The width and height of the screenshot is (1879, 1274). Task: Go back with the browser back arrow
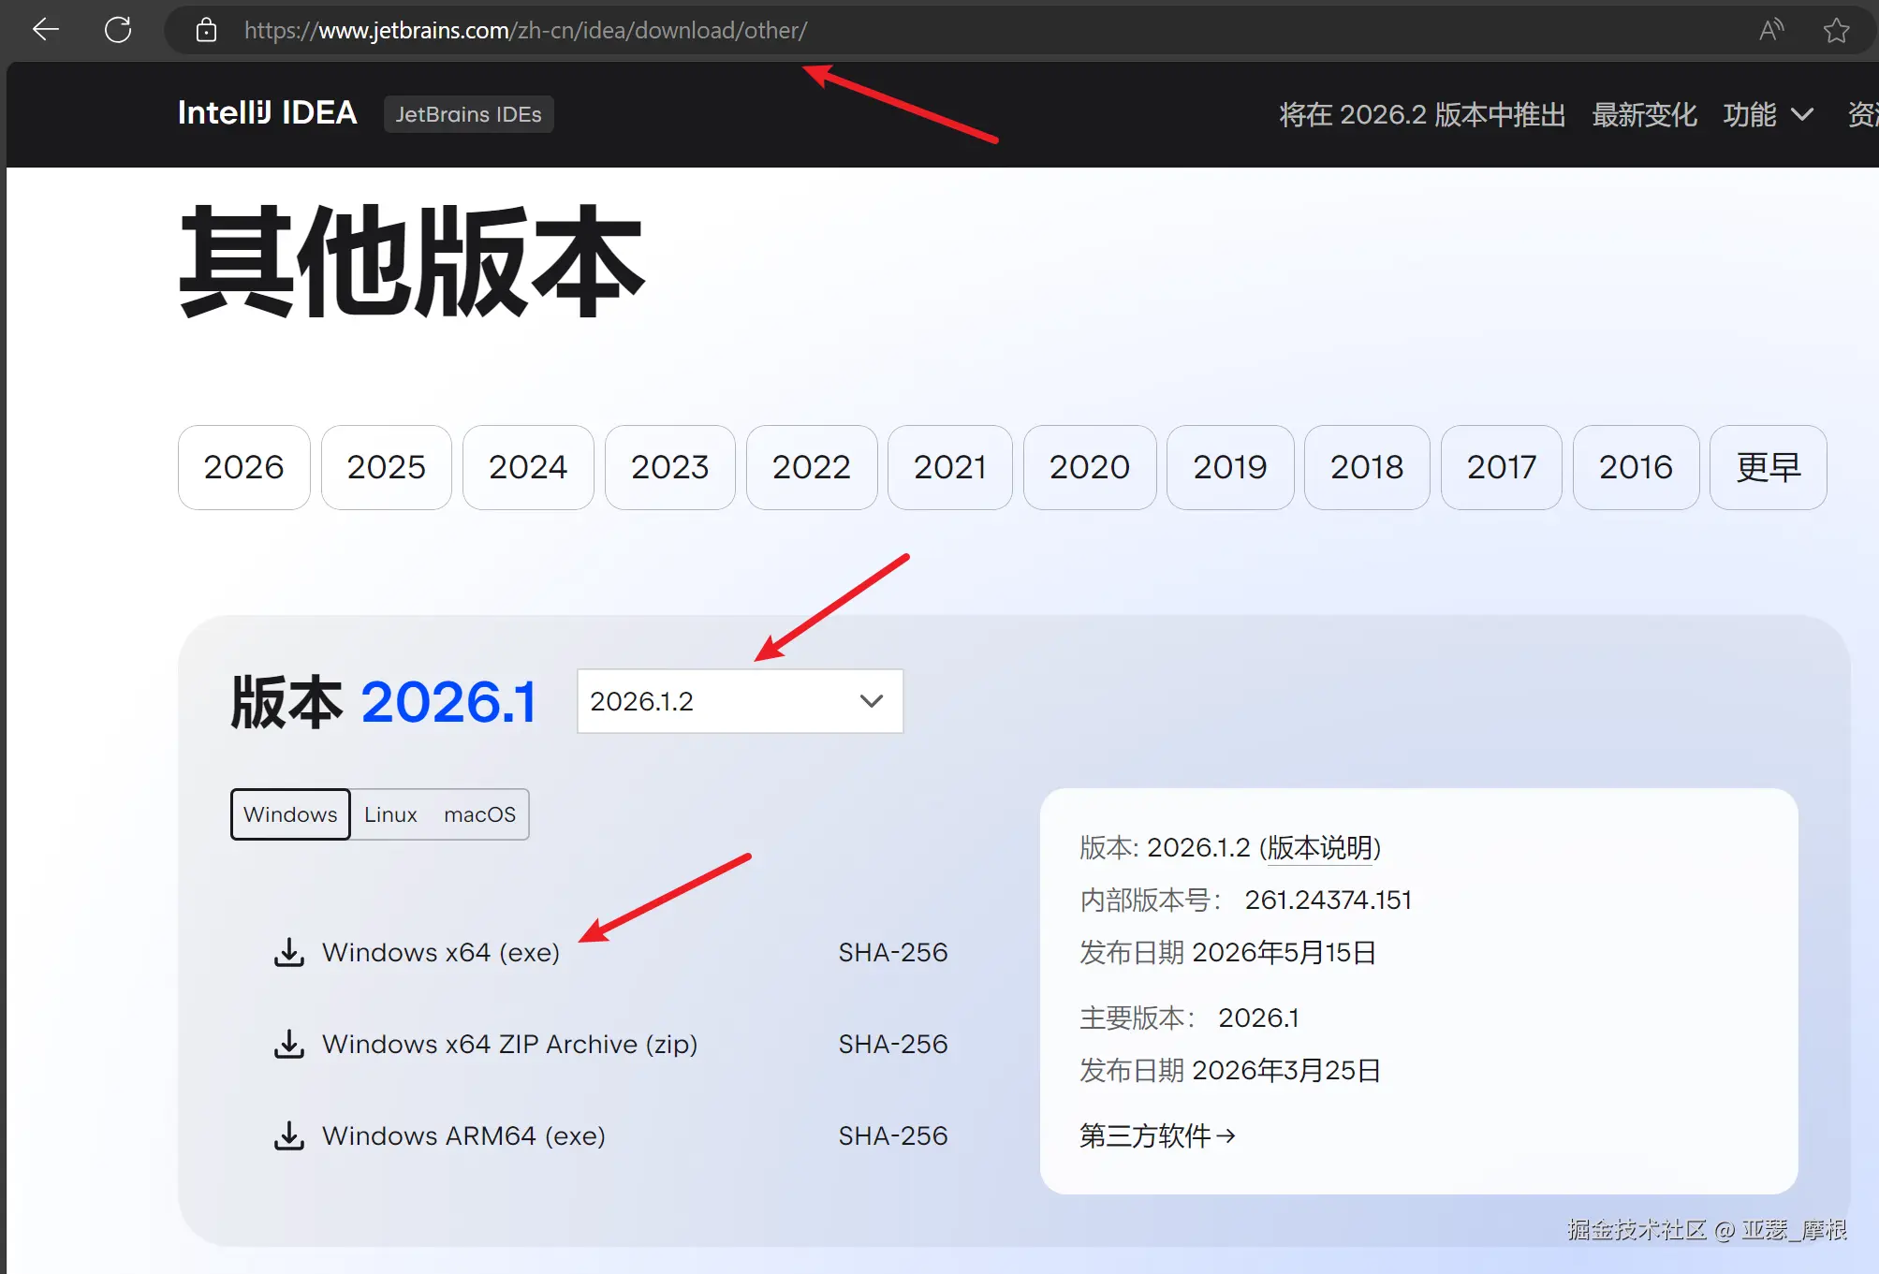pyautogui.click(x=45, y=30)
